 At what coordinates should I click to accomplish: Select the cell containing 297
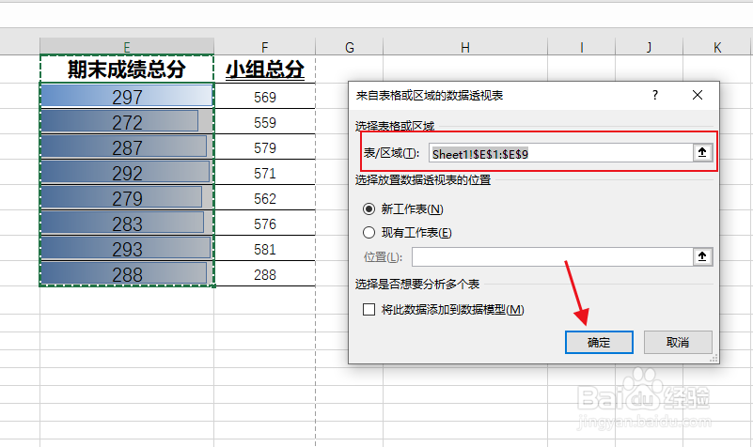pyautogui.click(x=127, y=96)
